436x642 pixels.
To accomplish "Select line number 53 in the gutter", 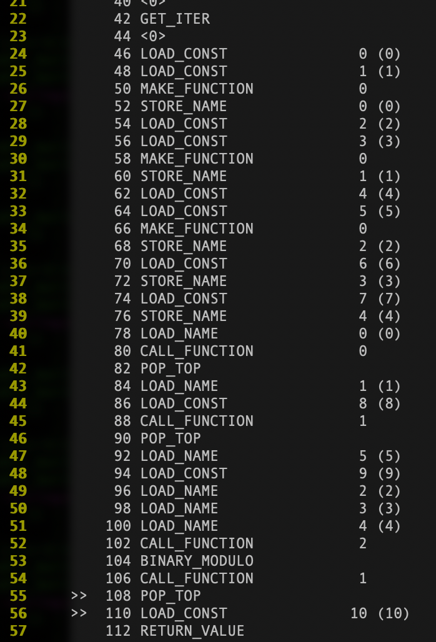I will 18,561.
